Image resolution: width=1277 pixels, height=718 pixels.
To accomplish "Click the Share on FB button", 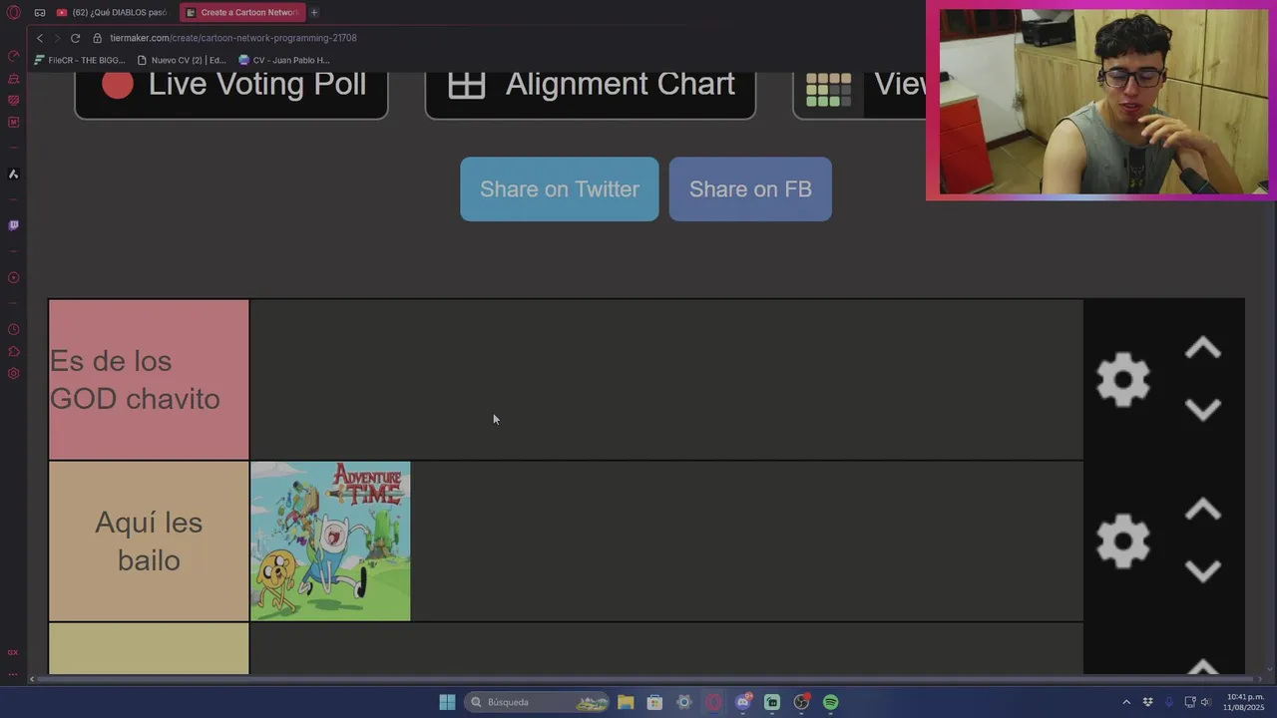I will pyautogui.click(x=750, y=188).
